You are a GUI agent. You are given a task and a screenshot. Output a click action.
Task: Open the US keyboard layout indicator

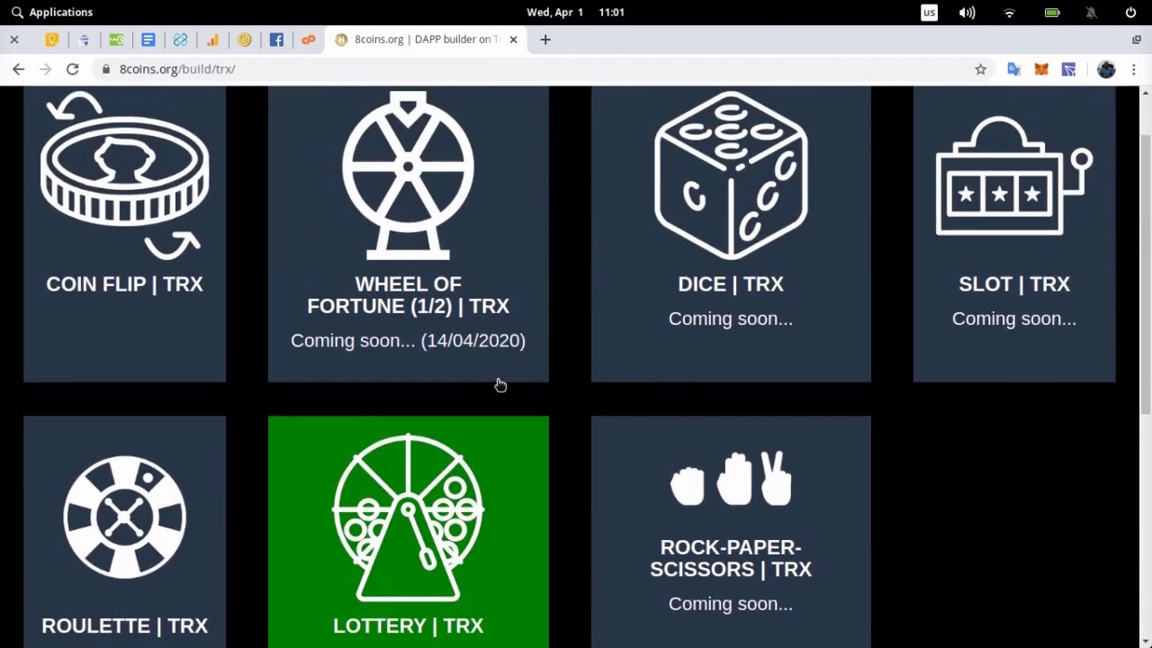tap(929, 12)
